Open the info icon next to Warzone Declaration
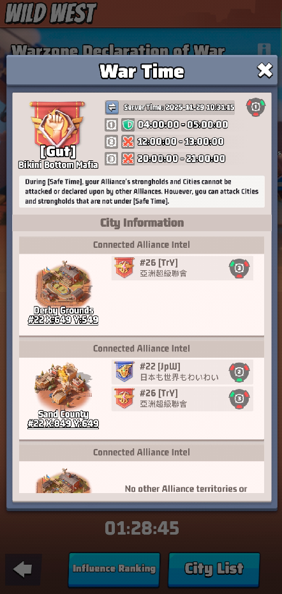The image size is (282, 594). click(264, 50)
